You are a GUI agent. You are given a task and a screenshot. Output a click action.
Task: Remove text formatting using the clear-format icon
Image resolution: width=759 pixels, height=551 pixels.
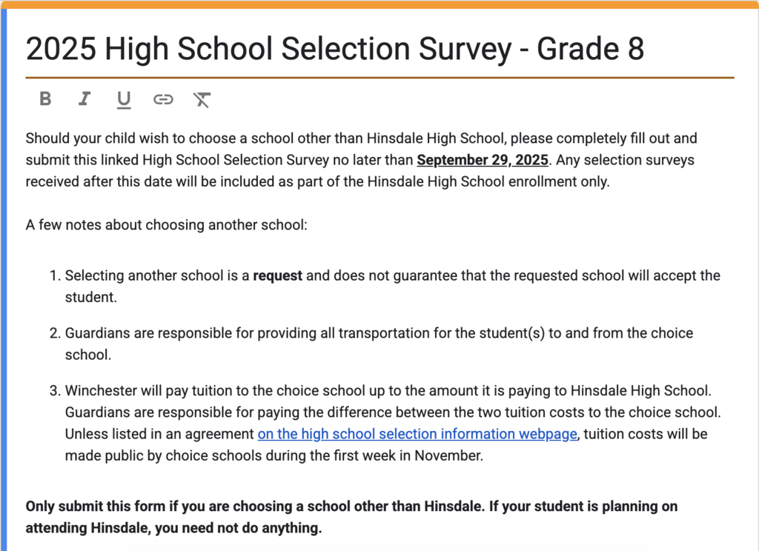point(202,99)
